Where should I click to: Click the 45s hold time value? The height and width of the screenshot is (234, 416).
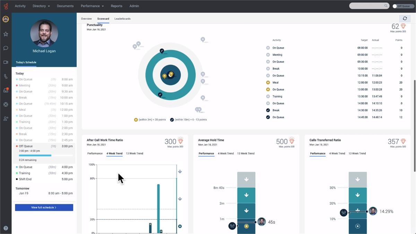[x=271, y=222]
